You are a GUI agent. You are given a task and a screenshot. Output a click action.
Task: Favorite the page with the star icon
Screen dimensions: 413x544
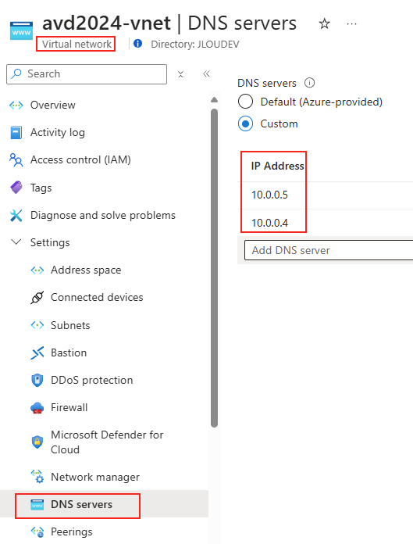pos(324,24)
